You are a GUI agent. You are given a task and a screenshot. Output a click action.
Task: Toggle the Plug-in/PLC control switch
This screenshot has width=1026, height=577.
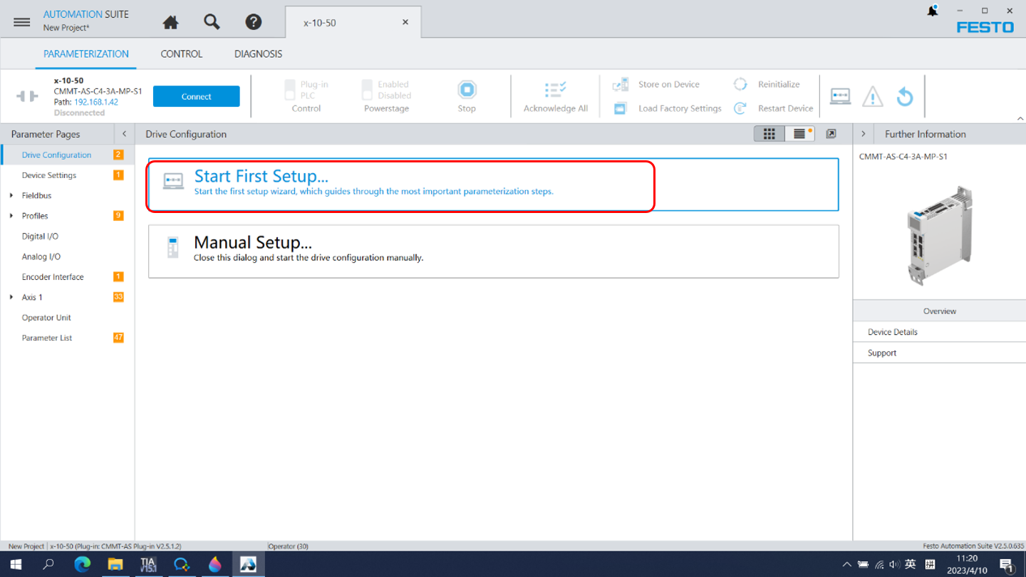pos(290,90)
